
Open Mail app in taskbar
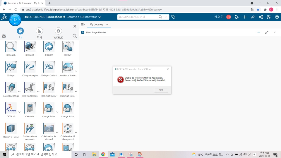pos(112,154)
